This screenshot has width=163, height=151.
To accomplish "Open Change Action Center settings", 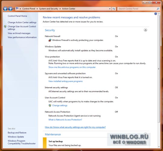I will 22,22.
